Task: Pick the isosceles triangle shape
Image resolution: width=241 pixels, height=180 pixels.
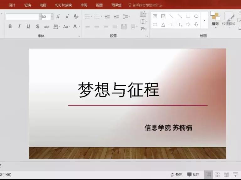Action: [163, 24]
